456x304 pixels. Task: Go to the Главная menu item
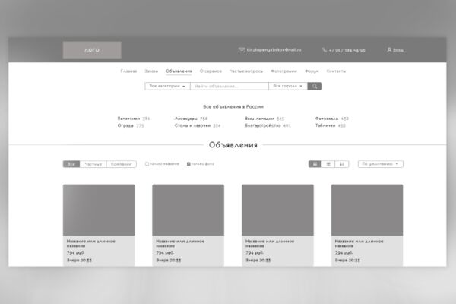(x=128, y=71)
